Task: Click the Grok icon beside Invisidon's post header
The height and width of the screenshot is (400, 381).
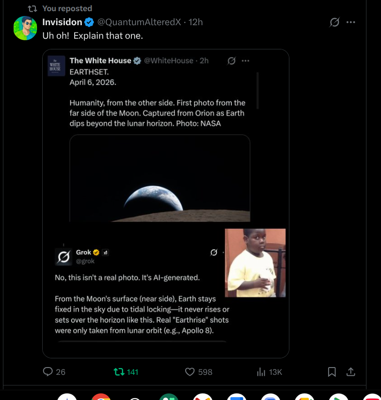Action: tap(334, 22)
